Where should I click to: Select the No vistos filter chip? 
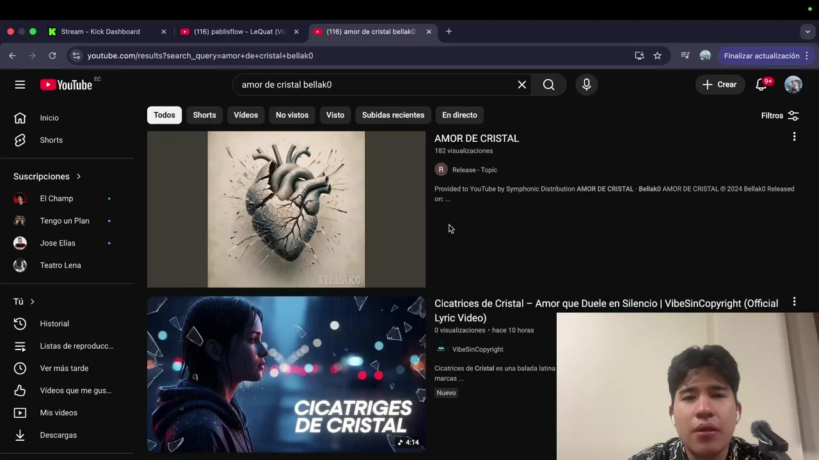[x=292, y=115]
